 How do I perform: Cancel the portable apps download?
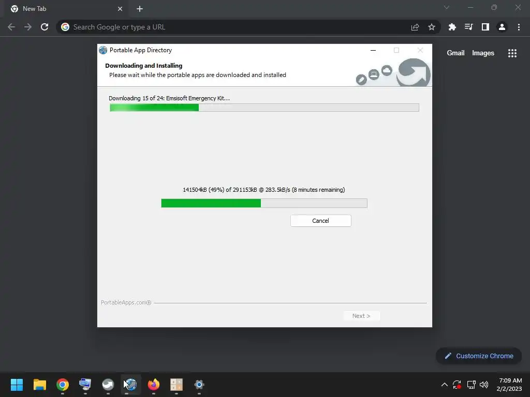(320, 221)
